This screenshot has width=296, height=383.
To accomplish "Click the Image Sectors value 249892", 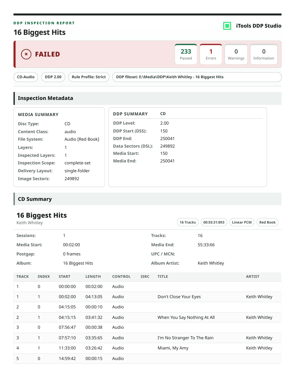I will 72,179.
